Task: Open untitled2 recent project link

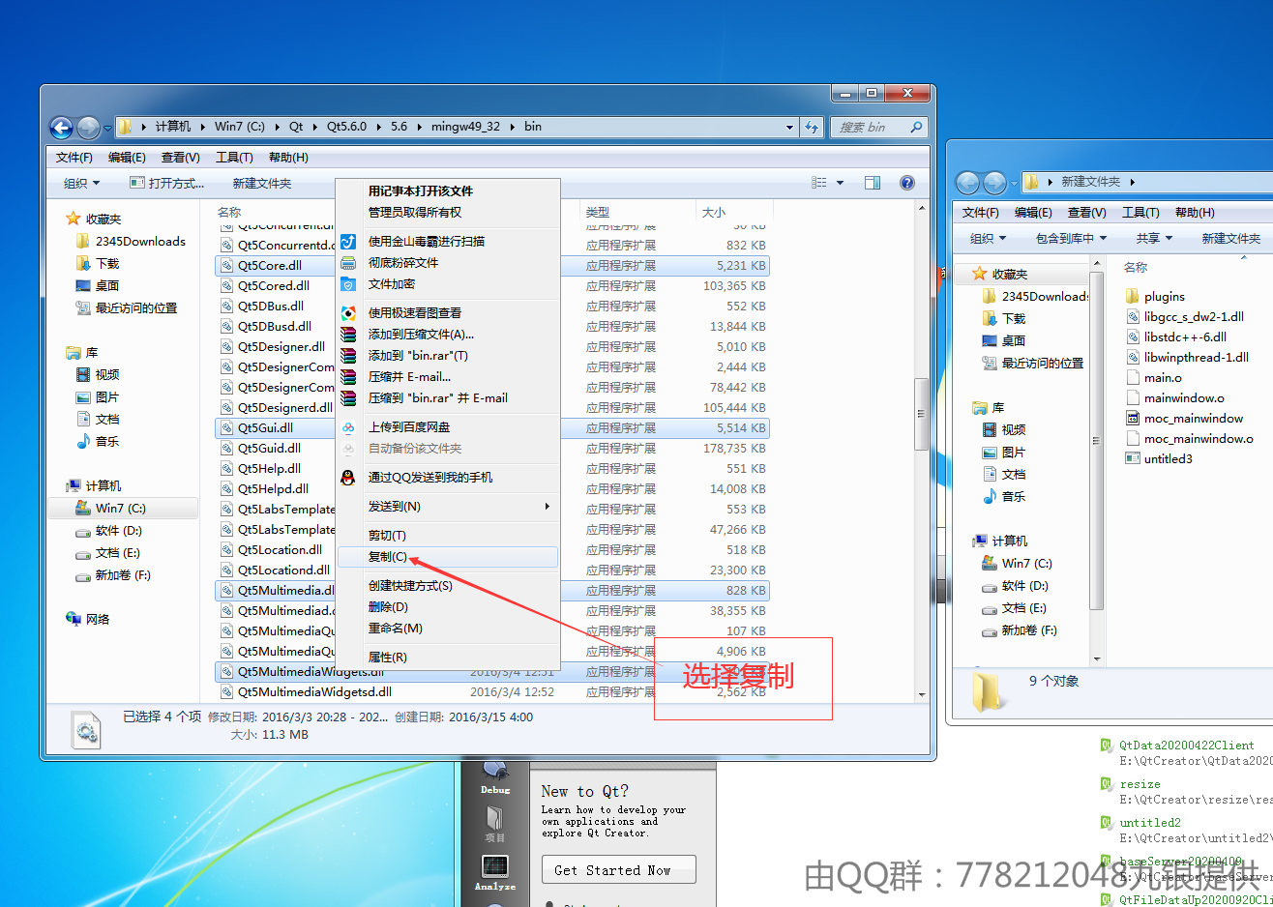Action: click(1150, 823)
